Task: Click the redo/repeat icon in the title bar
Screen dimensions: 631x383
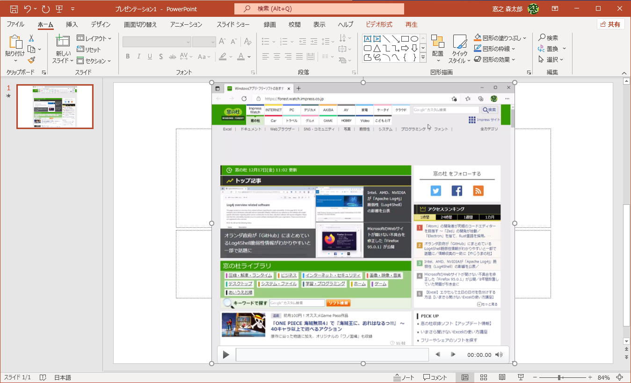Action: (x=45, y=9)
